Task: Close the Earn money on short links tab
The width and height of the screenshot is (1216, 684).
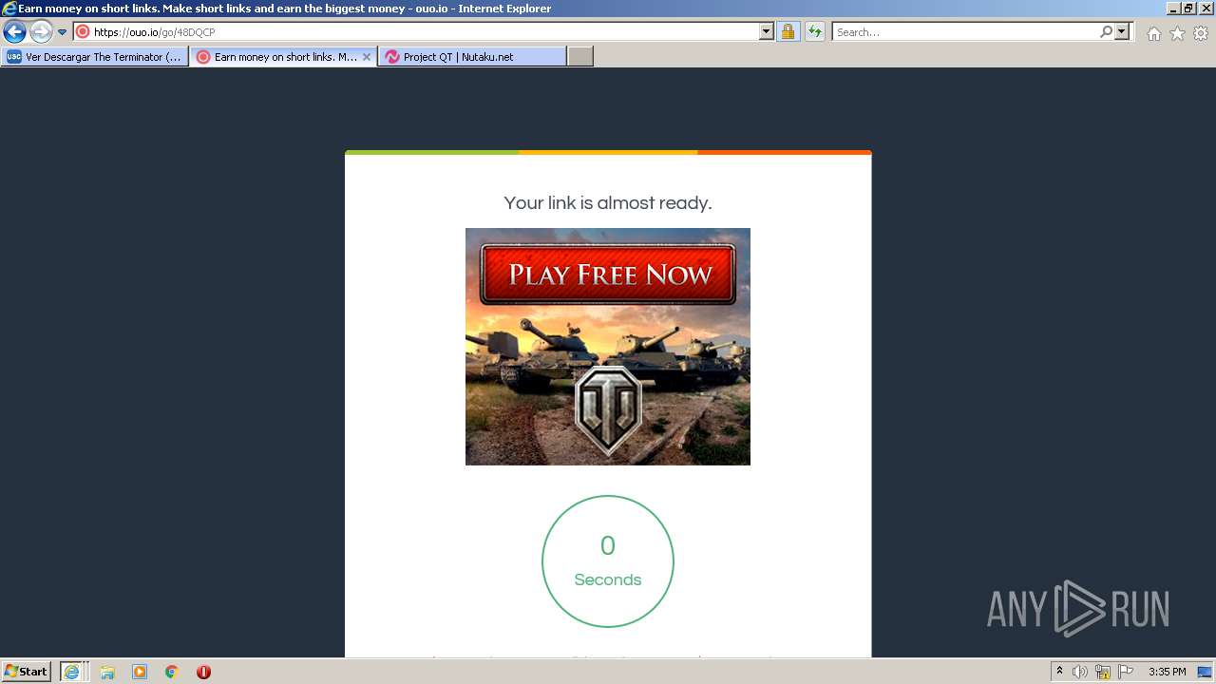Action: pos(367,57)
